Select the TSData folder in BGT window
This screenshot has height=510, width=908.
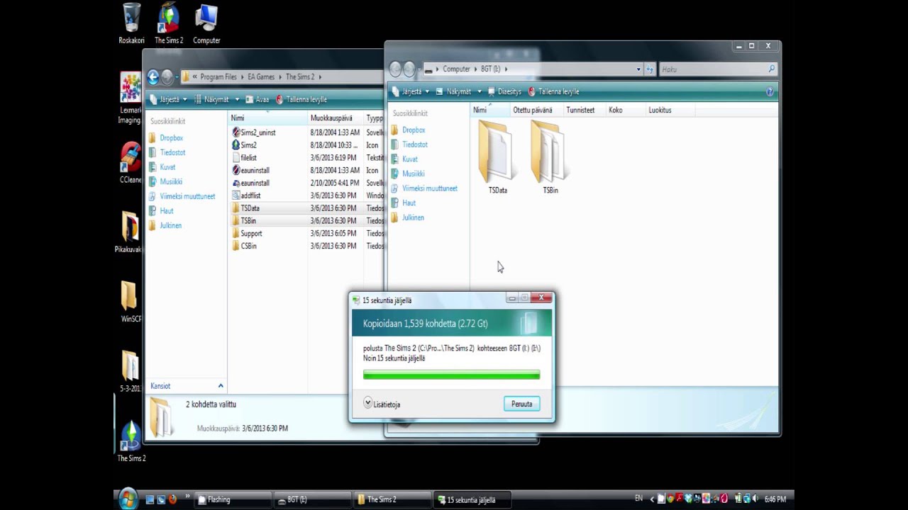(x=497, y=157)
